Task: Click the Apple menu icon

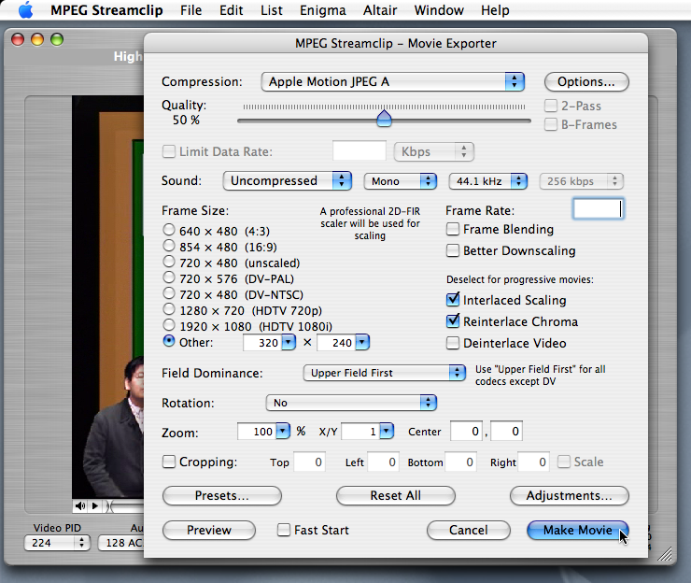Action: [26, 11]
